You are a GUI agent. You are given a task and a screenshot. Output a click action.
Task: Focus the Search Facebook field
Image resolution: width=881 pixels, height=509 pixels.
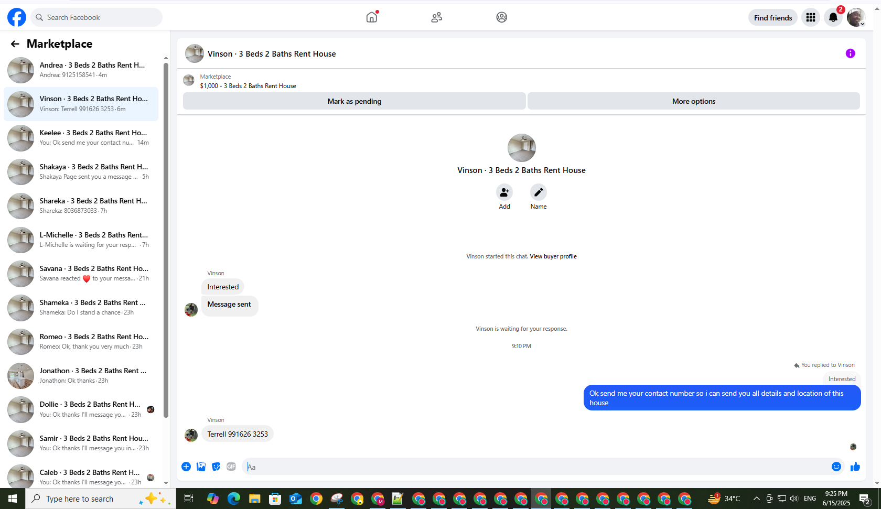(x=96, y=17)
